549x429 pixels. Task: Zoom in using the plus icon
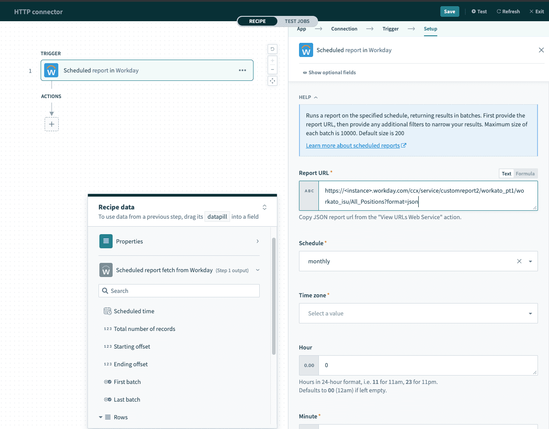pos(273,60)
